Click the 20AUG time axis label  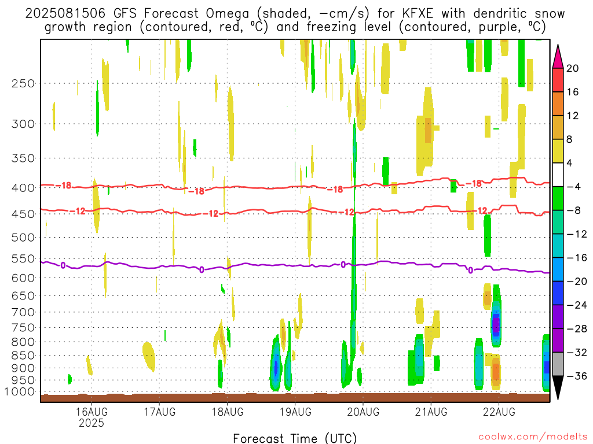pos(363,412)
